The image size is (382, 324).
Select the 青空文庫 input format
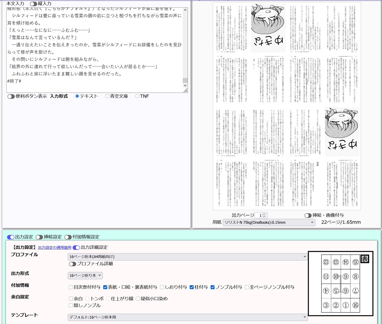(107, 96)
